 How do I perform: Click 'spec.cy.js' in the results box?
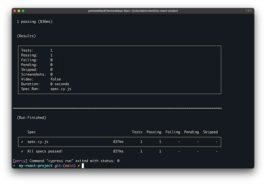[61, 89]
